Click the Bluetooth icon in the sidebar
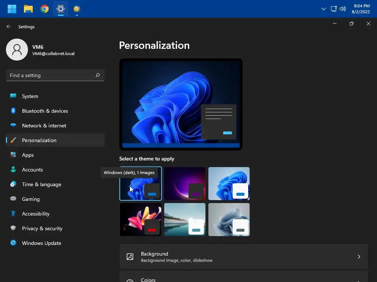Image resolution: width=377 pixels, height=282 pixels. 13,111
